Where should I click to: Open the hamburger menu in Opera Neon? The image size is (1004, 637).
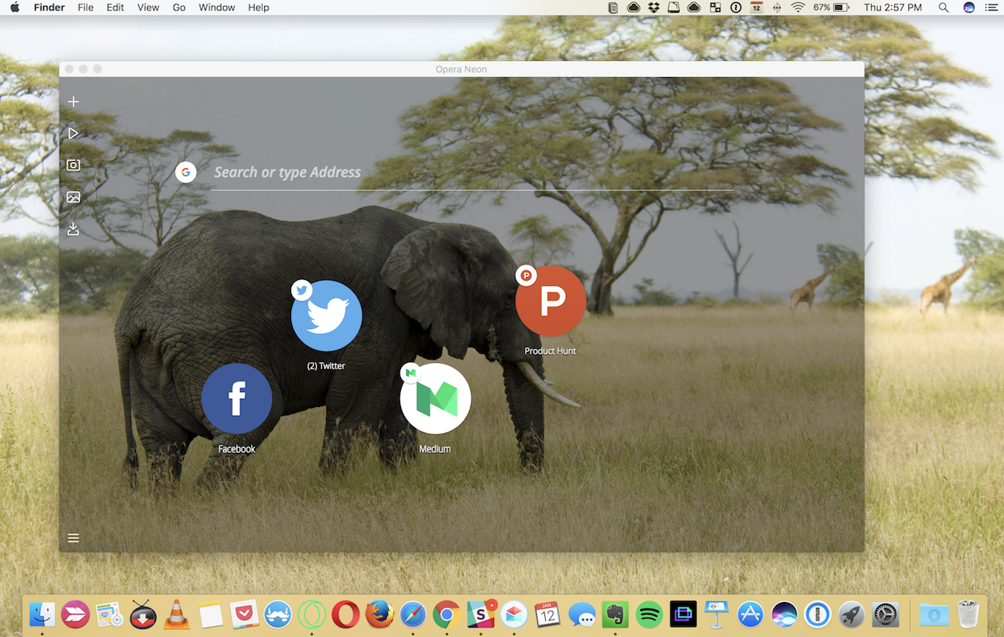tap(73, 538)
